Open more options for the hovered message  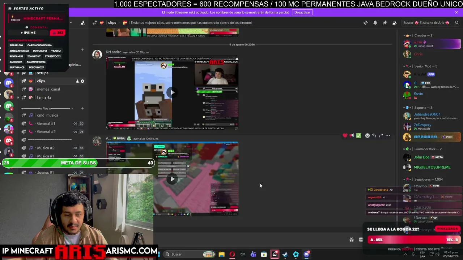(x=388, y=135)
